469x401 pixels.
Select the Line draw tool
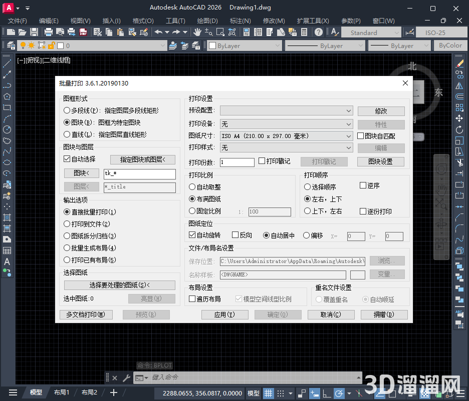[7, 63]
